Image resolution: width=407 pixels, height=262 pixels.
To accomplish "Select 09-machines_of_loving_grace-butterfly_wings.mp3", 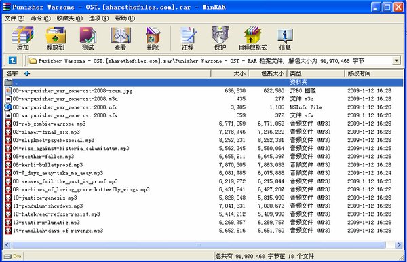I will click(x=81, y=189).
